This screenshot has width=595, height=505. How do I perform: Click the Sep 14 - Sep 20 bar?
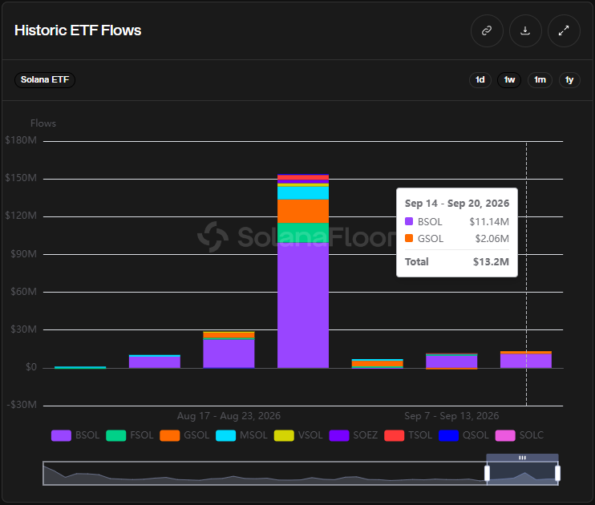[x=526, y=360]
